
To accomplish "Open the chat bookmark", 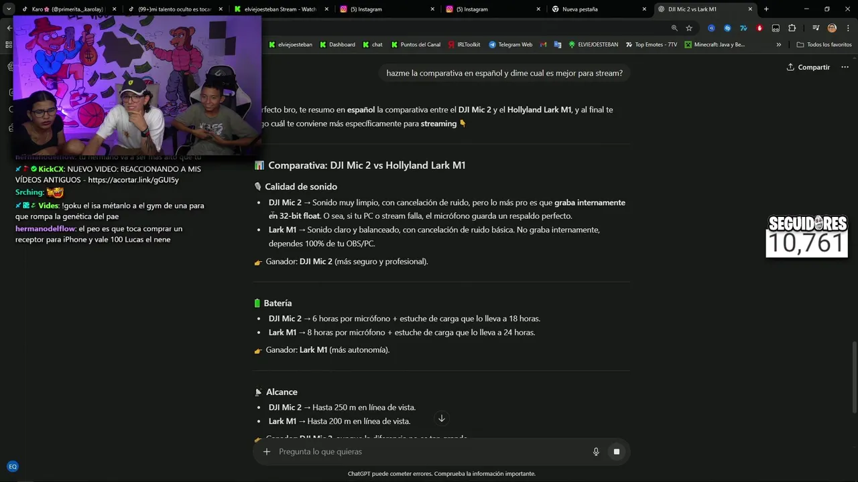I will 372,45.
